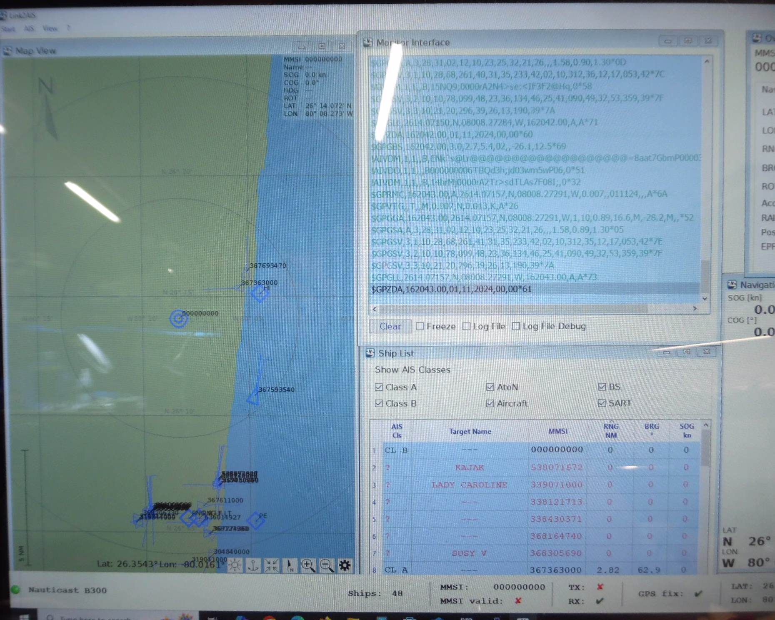Select ship row MMSI 368164740
This screenshot has height=620, width=775.
[535, 536]
